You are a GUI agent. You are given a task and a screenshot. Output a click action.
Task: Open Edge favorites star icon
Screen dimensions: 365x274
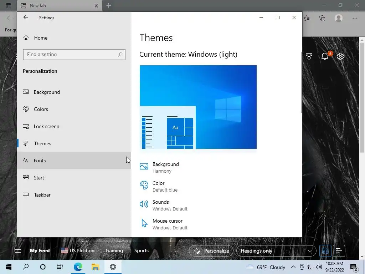point(307,18)
